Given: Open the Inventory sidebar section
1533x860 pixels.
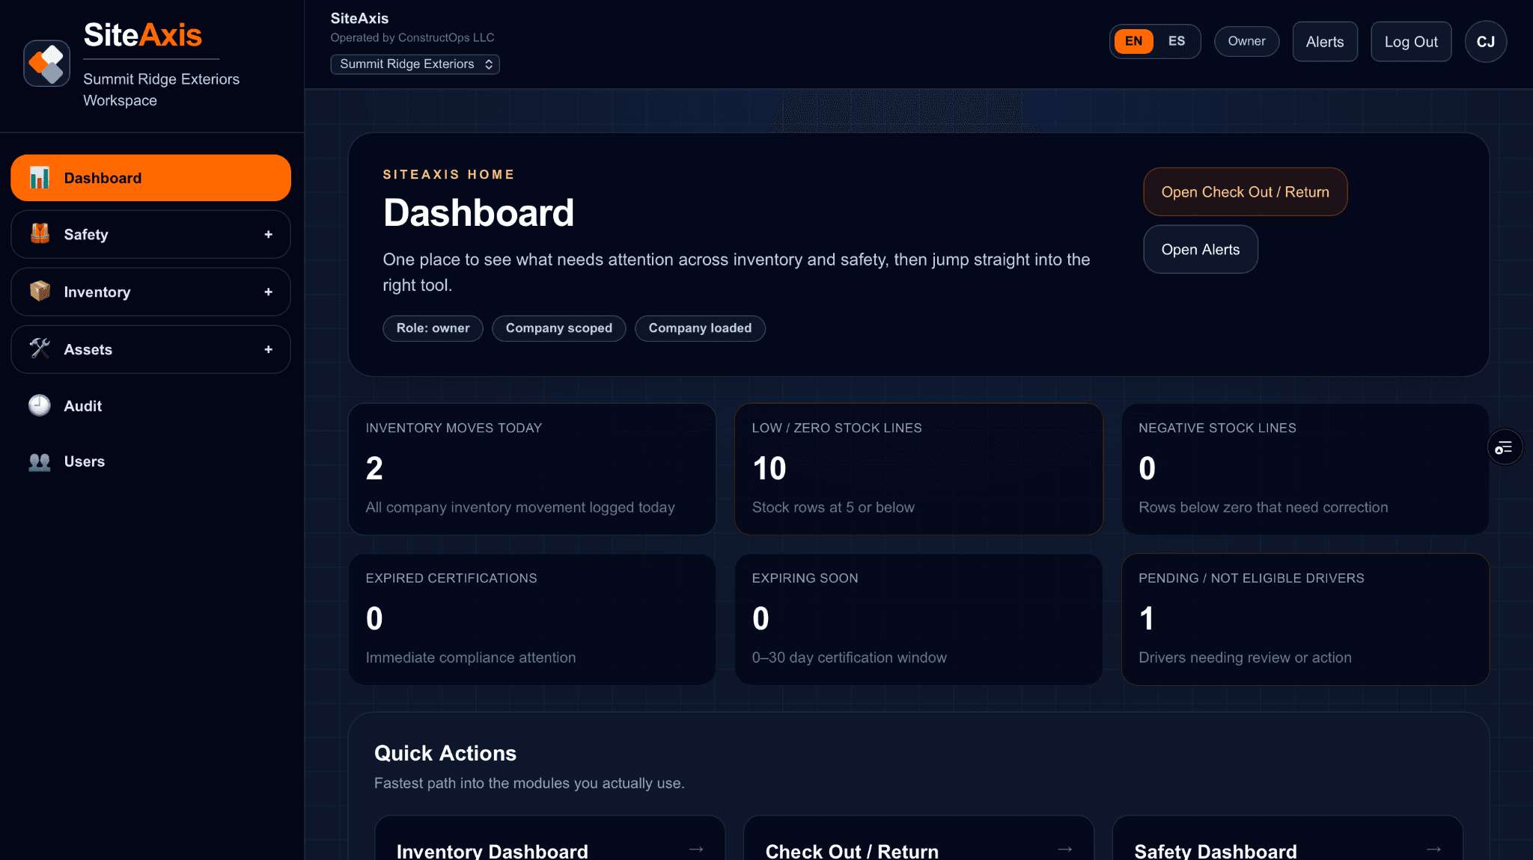Looking at the screenshot, I should [150, 292].
